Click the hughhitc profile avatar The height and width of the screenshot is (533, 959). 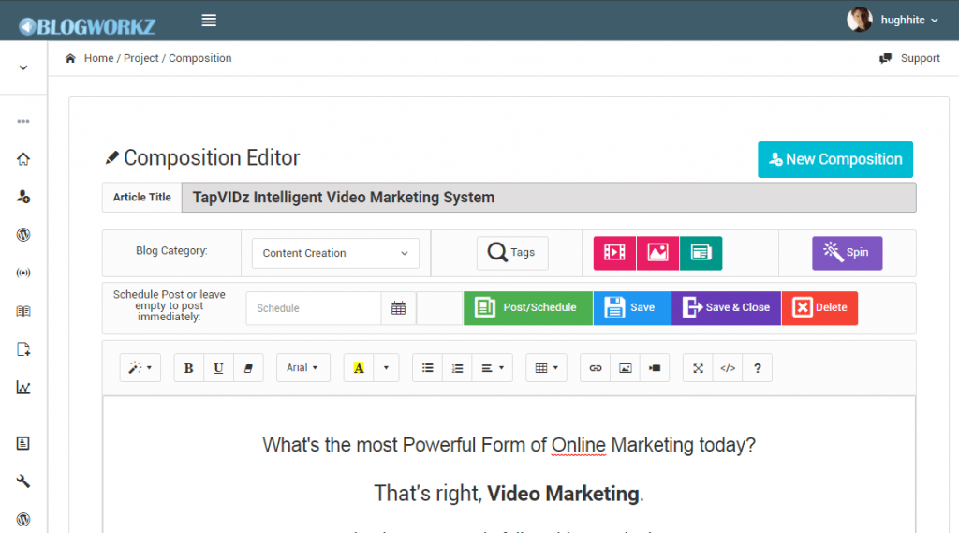[x=860, y=20]
